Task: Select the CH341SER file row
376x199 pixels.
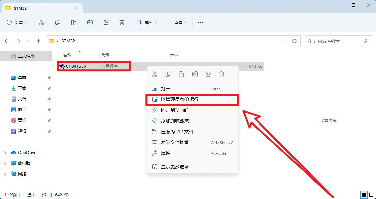Action: tap(161, 66)
